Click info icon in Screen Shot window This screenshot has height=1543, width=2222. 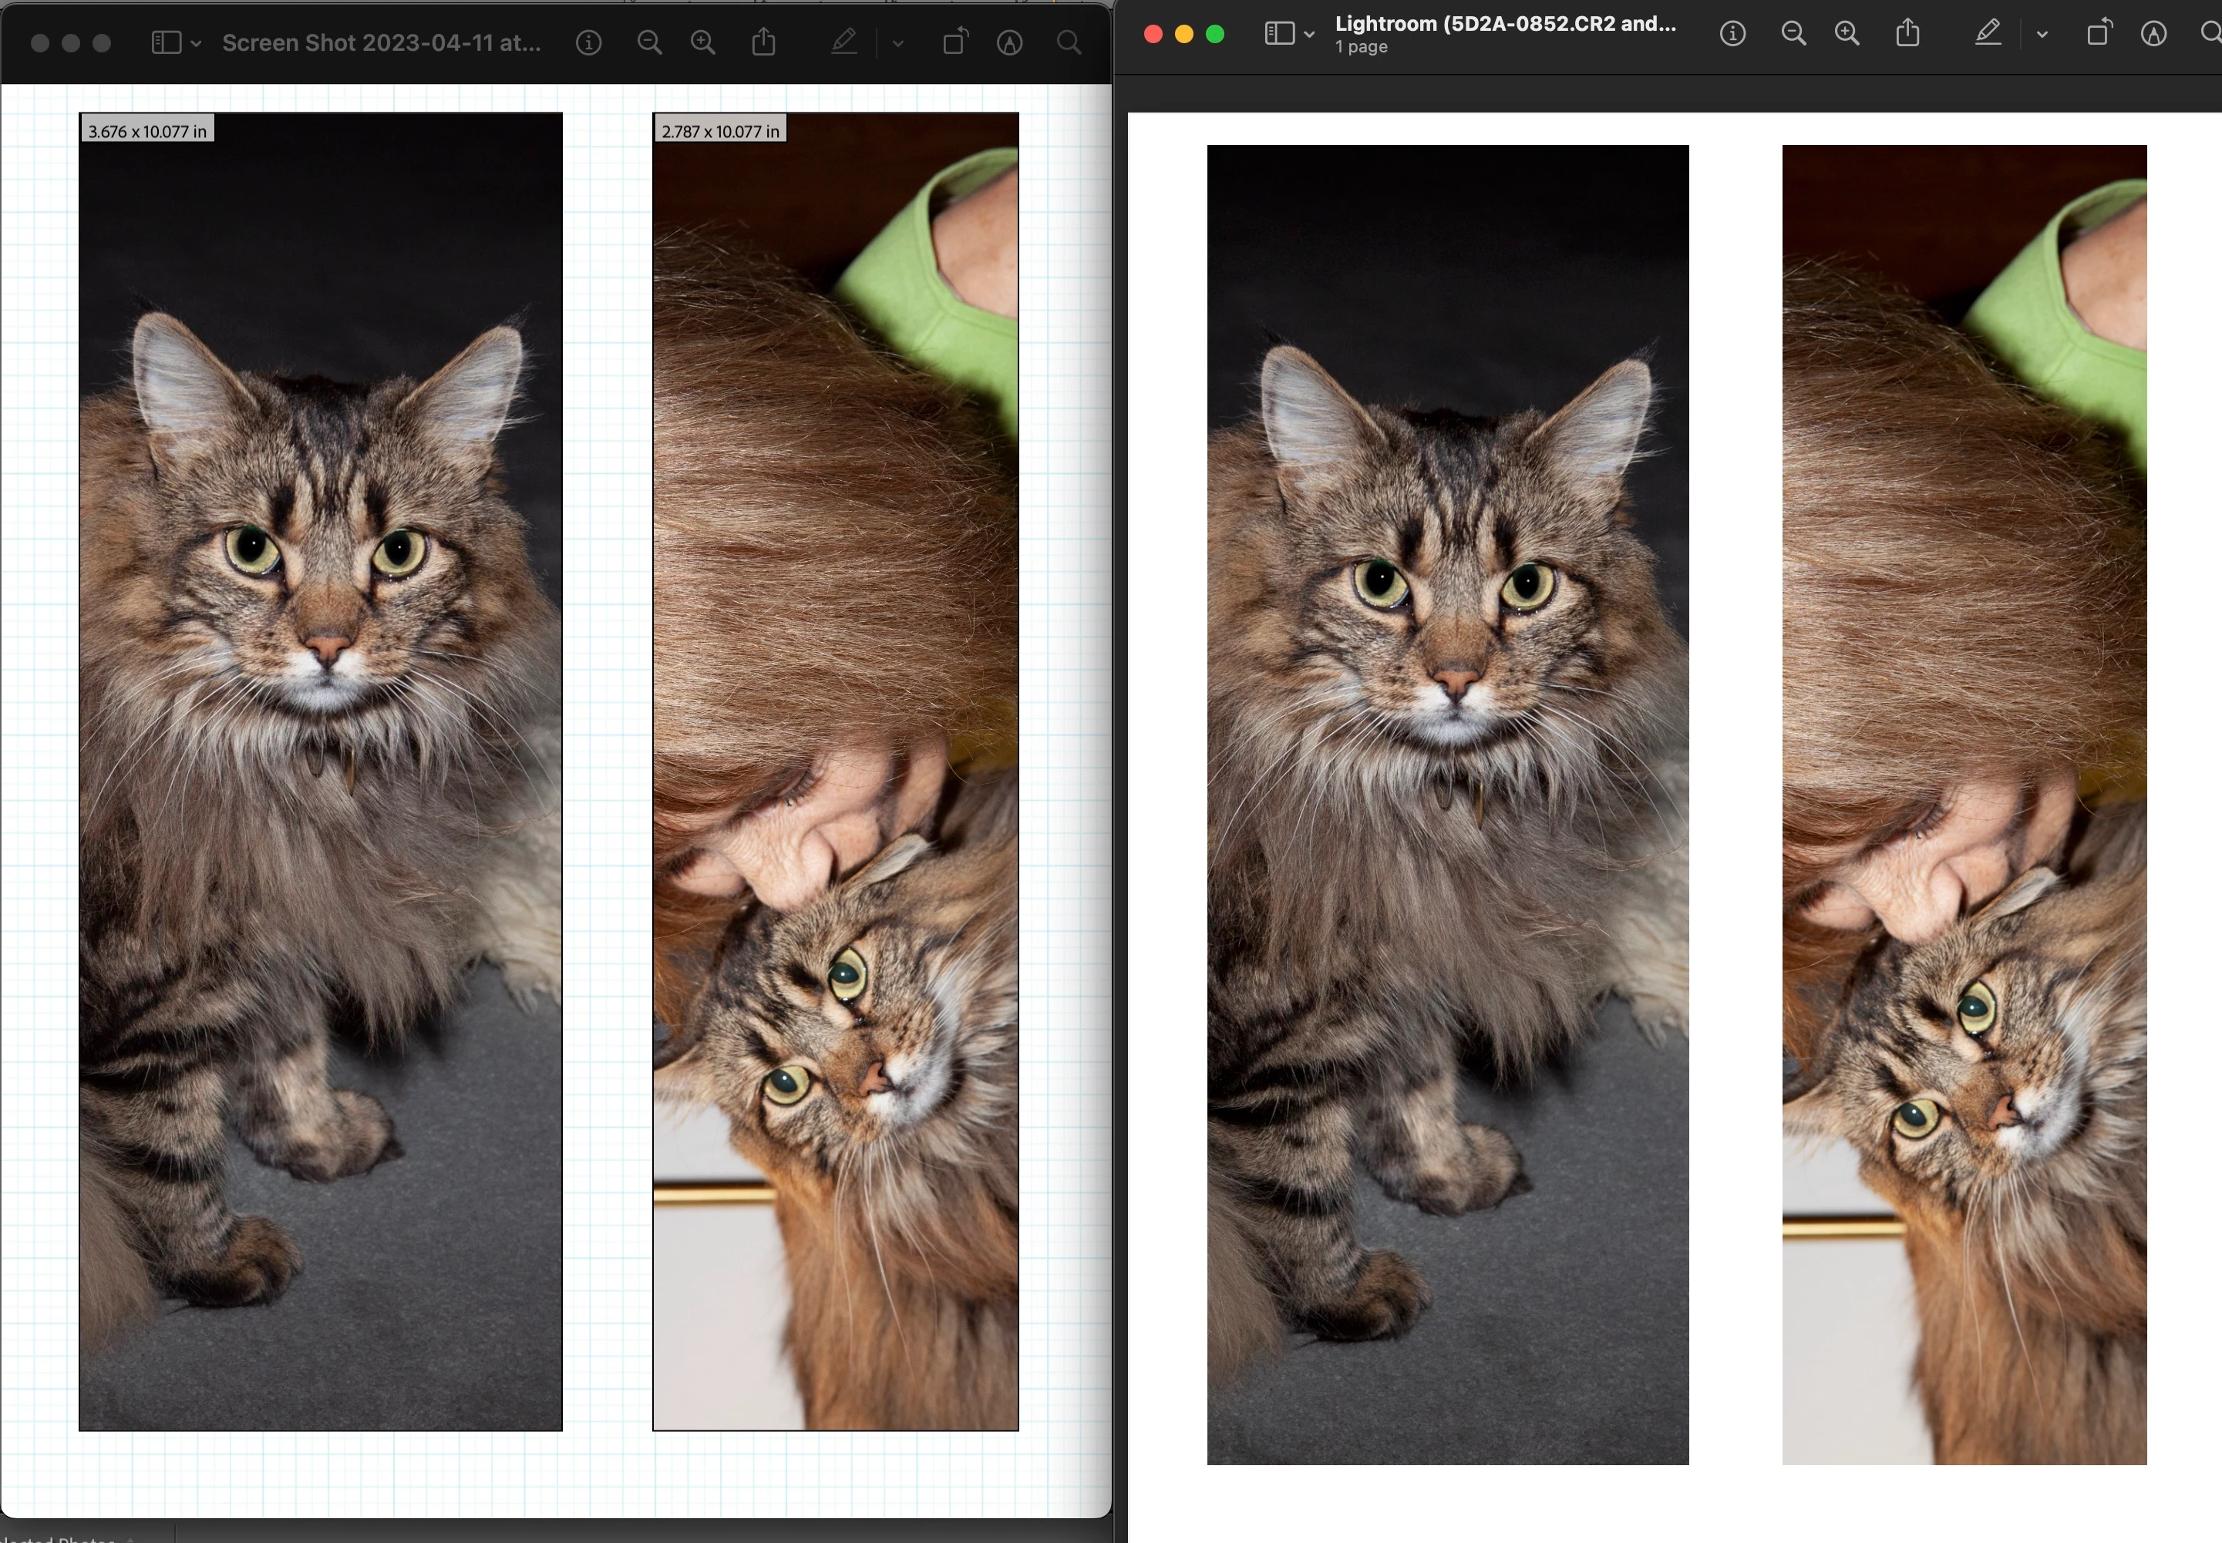pos(588,42)
